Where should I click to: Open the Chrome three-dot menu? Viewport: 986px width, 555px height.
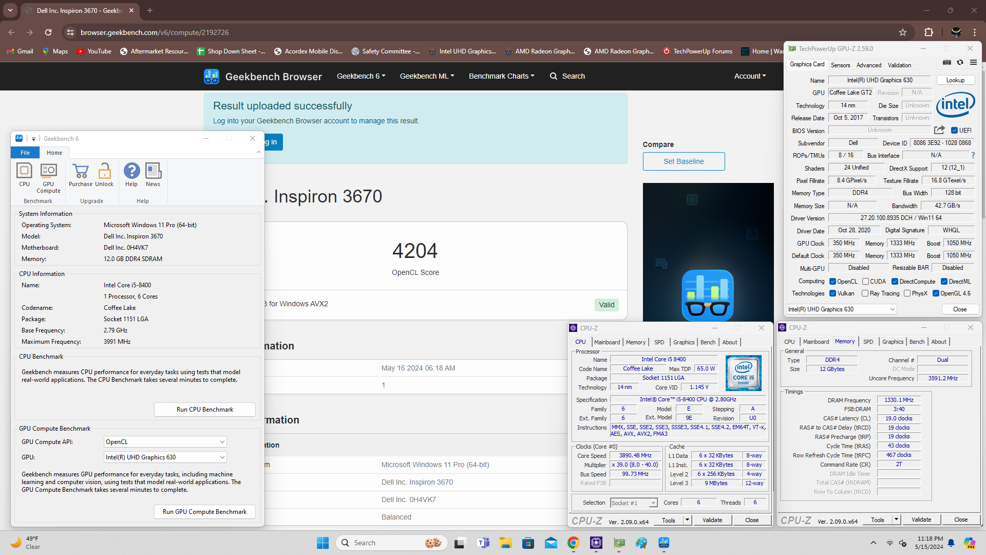(975, 32)
